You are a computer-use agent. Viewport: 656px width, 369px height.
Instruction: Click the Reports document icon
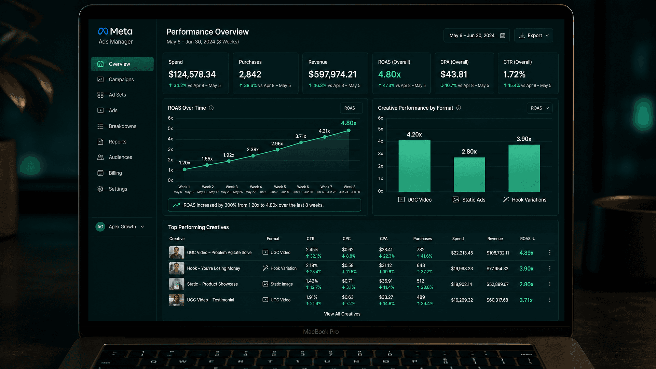tap(100, 141)
